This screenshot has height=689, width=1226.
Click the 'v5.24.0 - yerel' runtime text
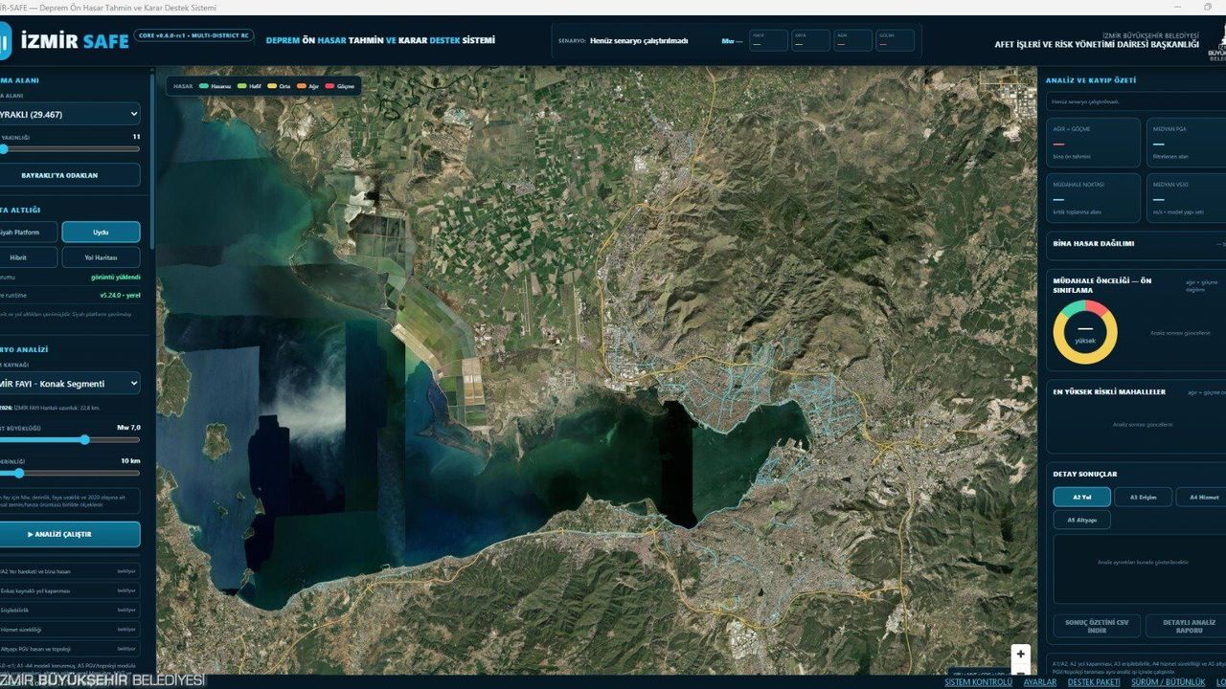[120, 295]
